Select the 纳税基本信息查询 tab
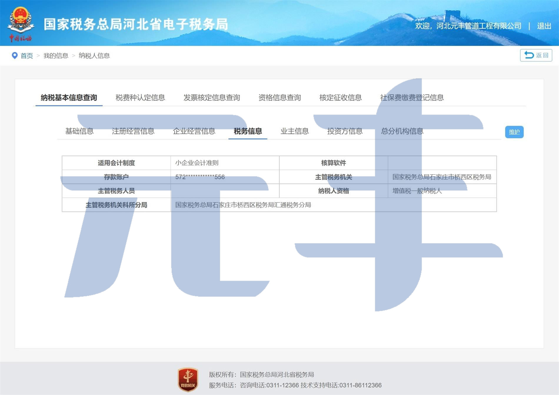Image resolution: width=559 pixels, height=395 pixels. tap(69, 98)
